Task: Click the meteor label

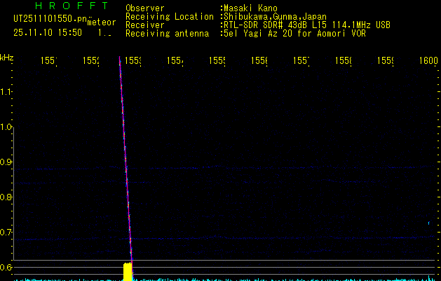Action: coord(101,23)
